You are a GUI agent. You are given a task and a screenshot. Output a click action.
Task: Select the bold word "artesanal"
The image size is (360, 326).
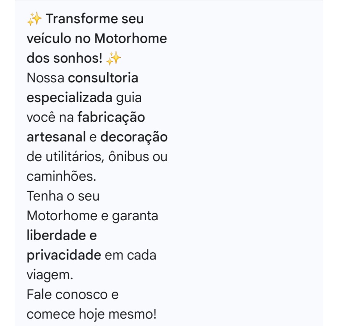pyautogui.click(x=56, y=137)
